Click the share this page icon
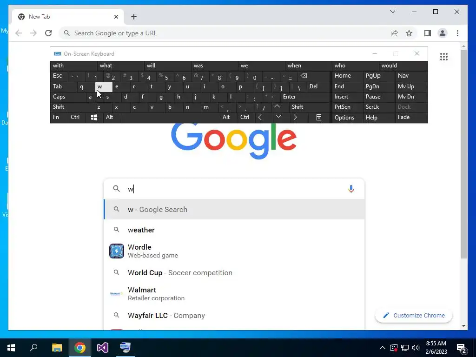Image resolution: width=476 pixels, height=357 pixels. pos(394,33)
